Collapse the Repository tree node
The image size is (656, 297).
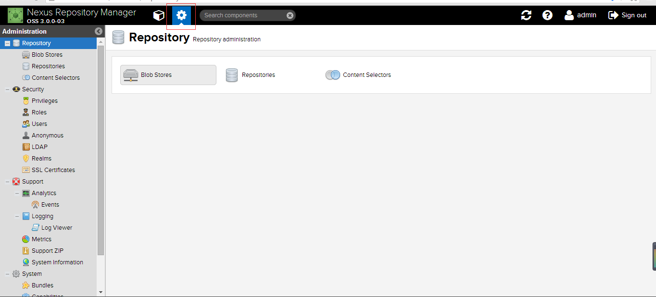pyautogui.click(x=7, y=43)
